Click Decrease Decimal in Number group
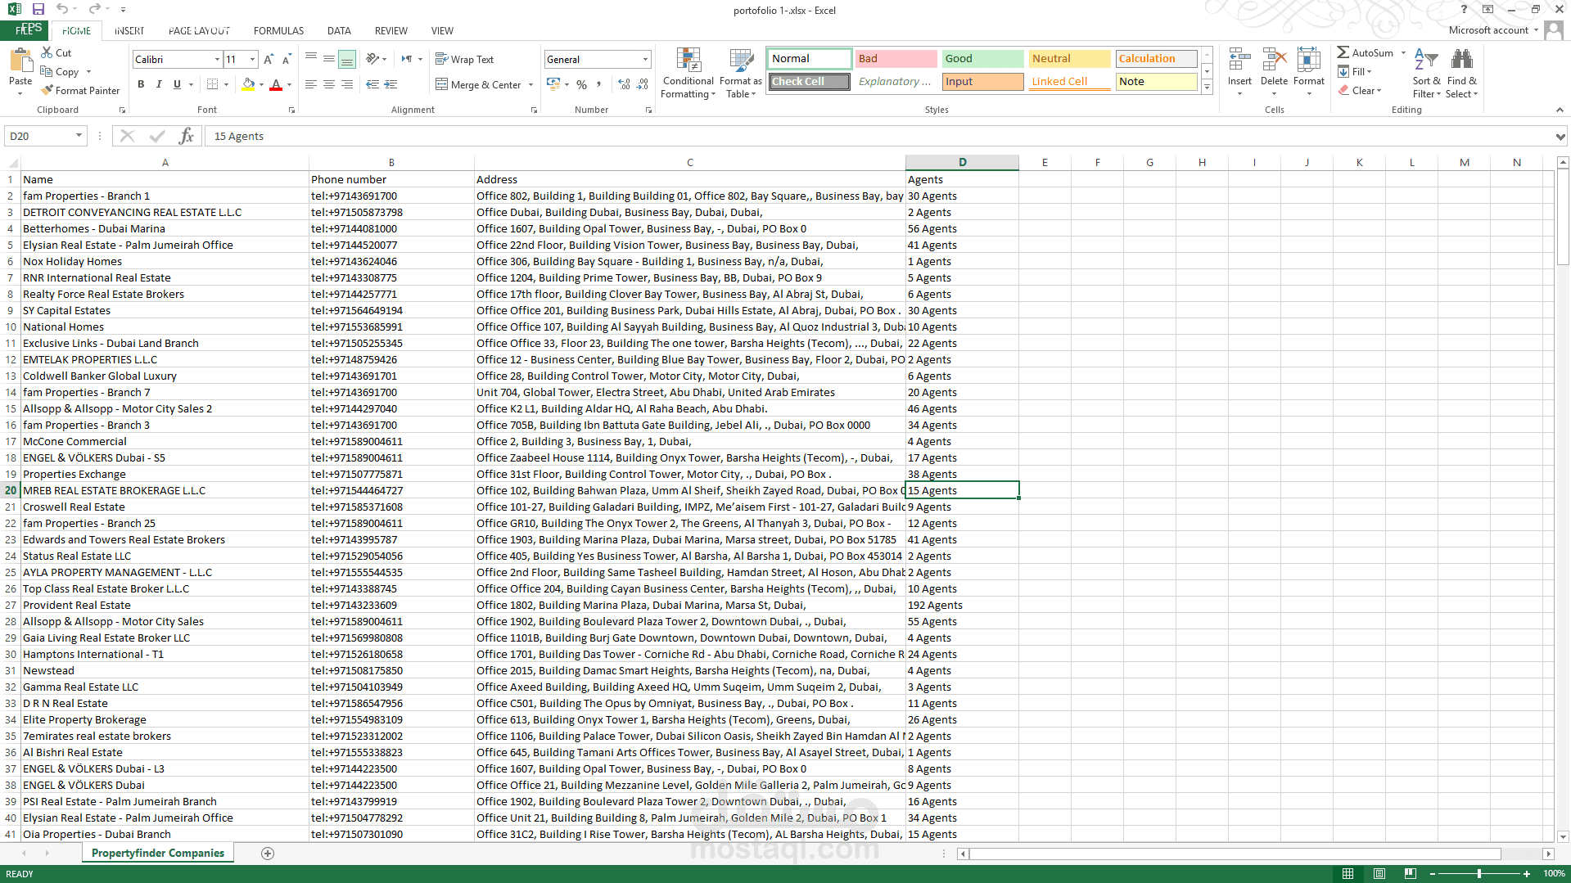The image size is (1571, 883). (643, 84)
